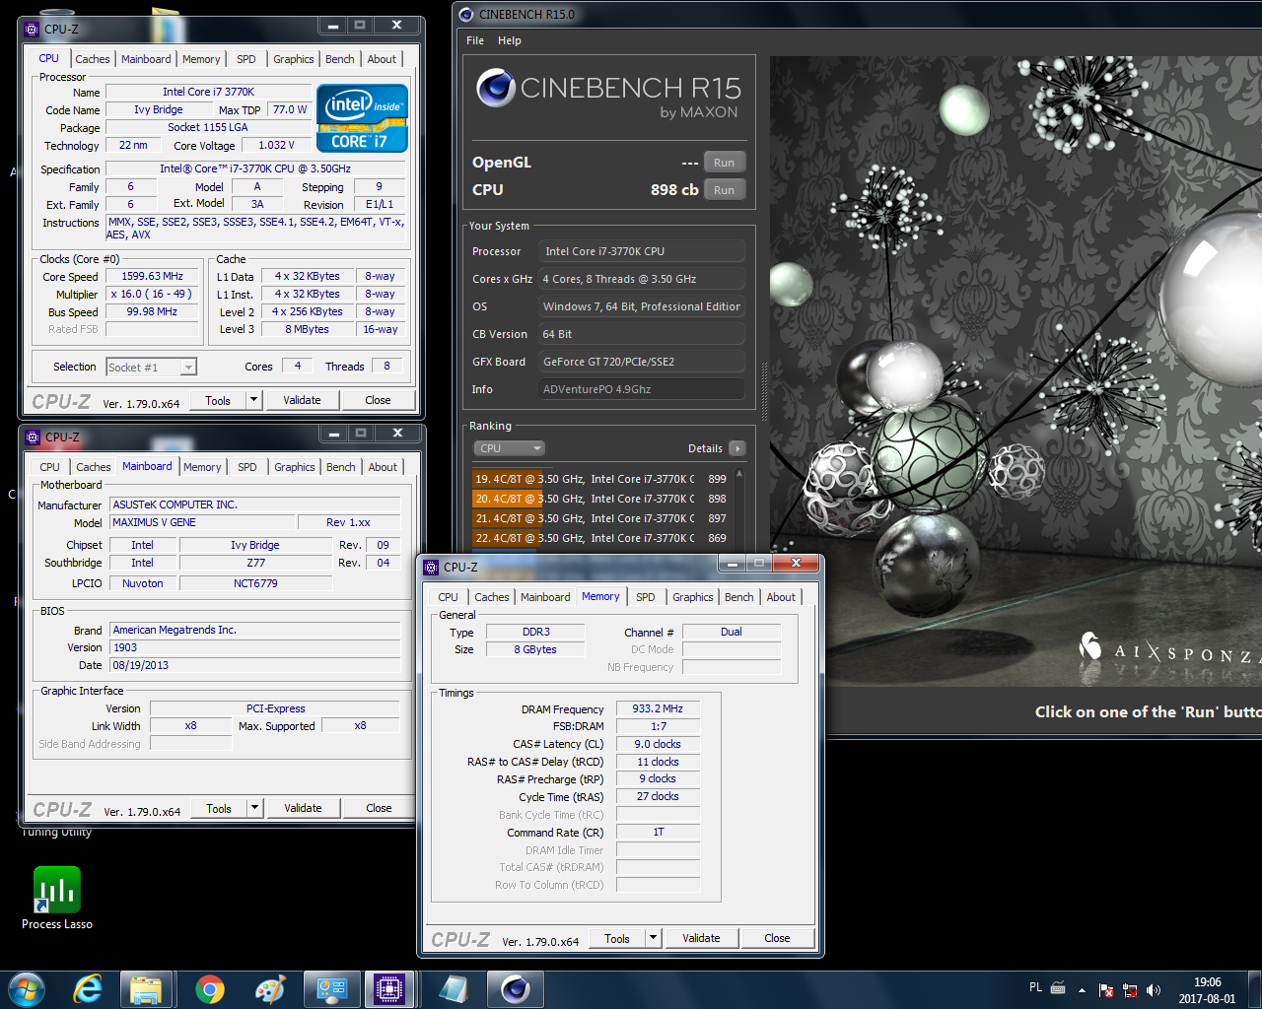The image size is (1262, 1009).
Task: Open About tab in Memory CPU-Z window
Action: pyautogui.click(x=781, y=597)
